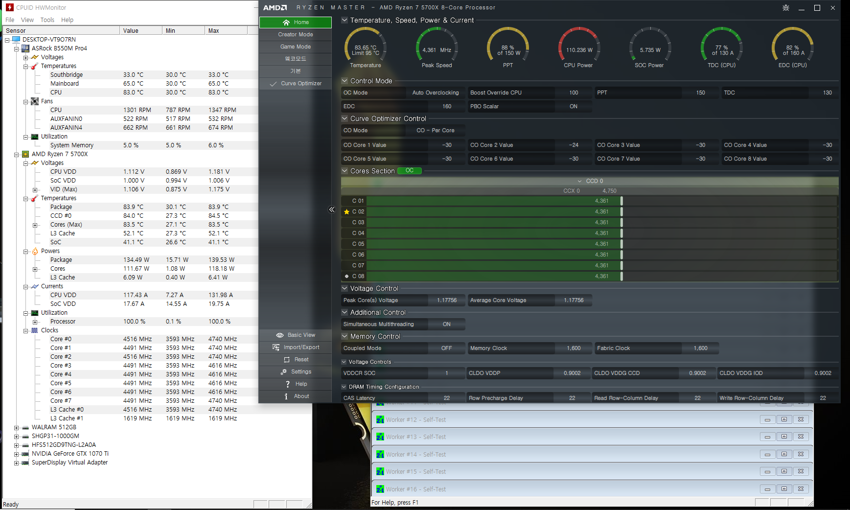Click the Worker #14 Self-Test minimize icon
The image size is (850, 510).
tap(767, 455)
